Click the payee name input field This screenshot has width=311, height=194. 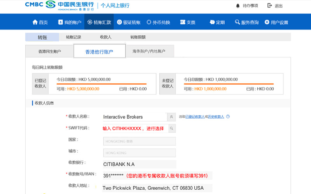135,117
